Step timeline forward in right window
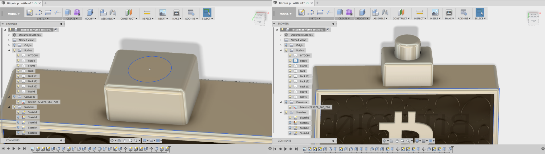545x154 pixels. click(291, 149)
